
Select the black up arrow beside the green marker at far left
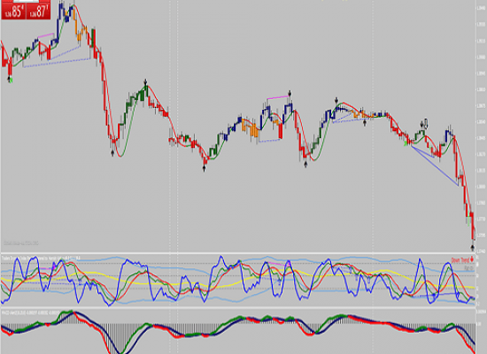coord(9,80)
